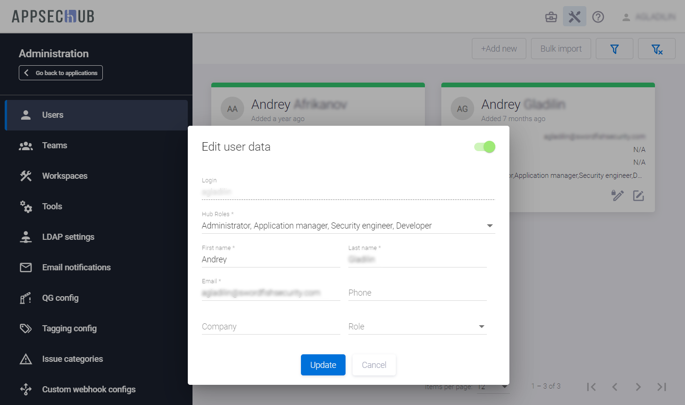Go to last page of users
685x405 pixels.
point(662,387)
